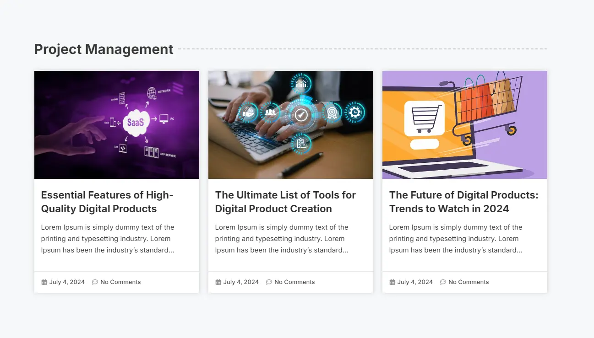Image resolution: width=594 pixels, height=338 pixels.
Task: Open the shopping cart laptop featured image
Action: pyautogui.click(x=465, y=125)
